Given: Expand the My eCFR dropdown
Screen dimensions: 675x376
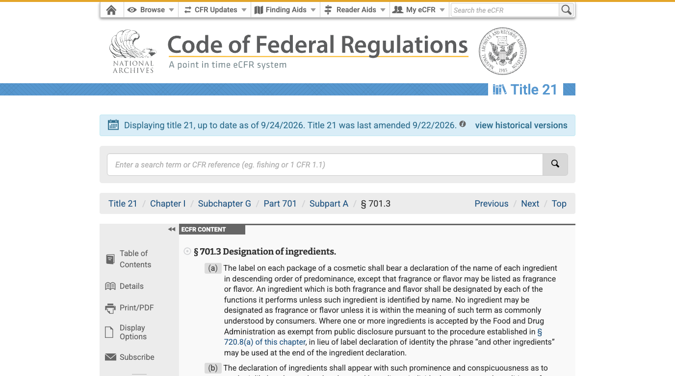Looking at the screenshot, I should point(419,10).
